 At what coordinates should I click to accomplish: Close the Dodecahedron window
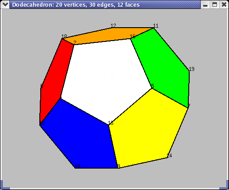[224, 4]
